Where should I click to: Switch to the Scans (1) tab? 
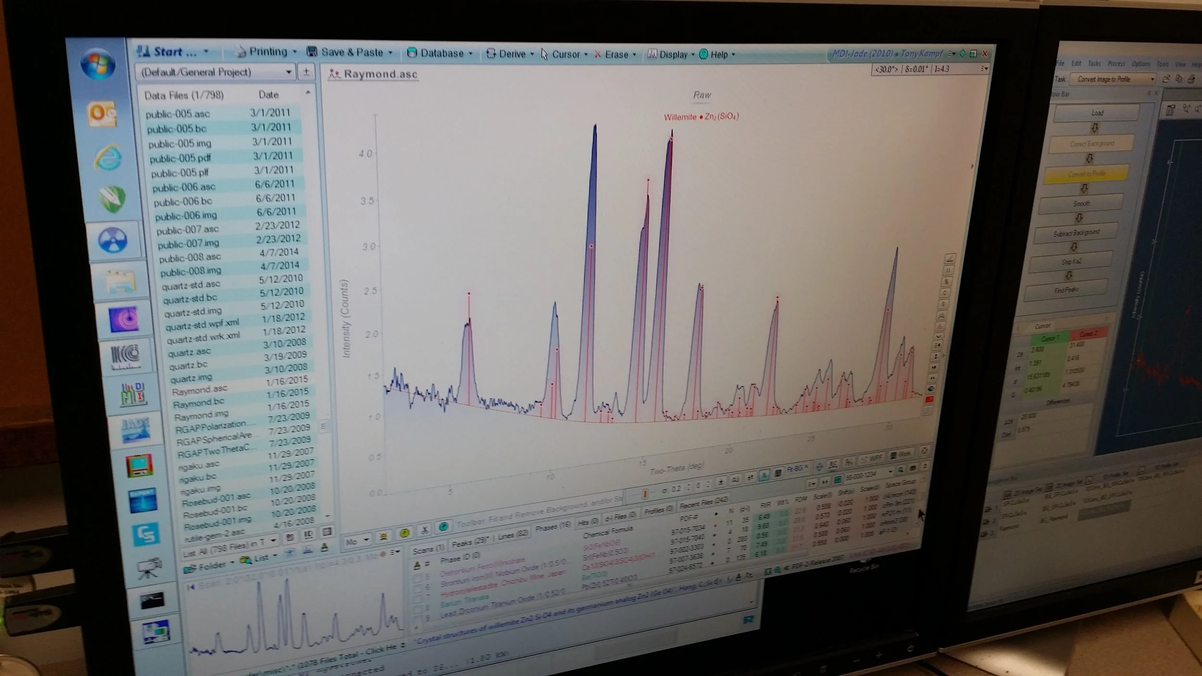click(x=428, y=549)
